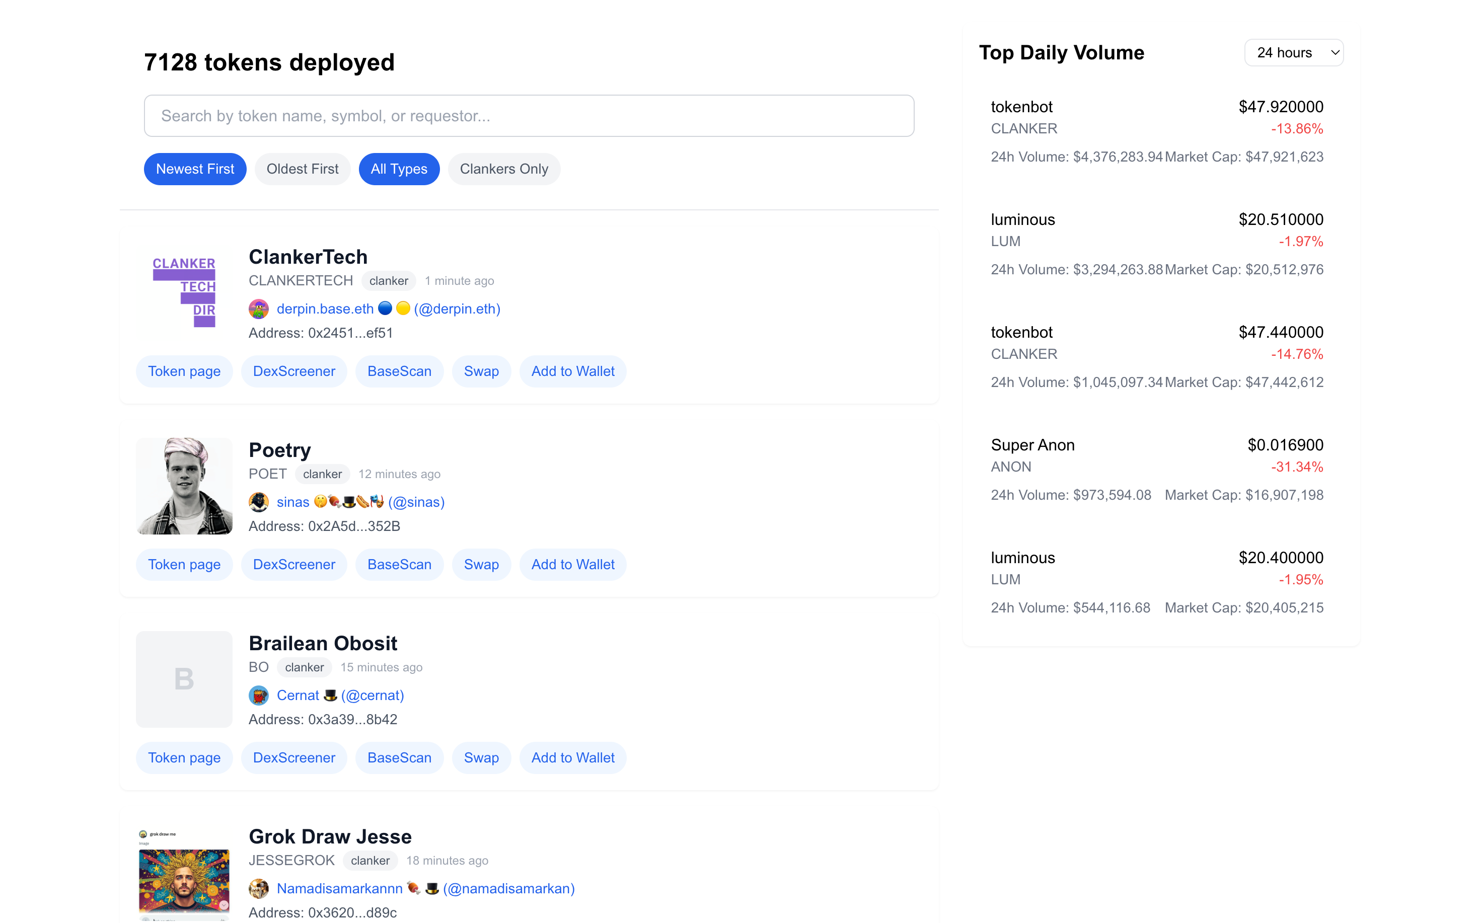Click the clanker tag on Grok Draw Jesse
This screenshot has width=1480, height=923.
tap(370, 860)
